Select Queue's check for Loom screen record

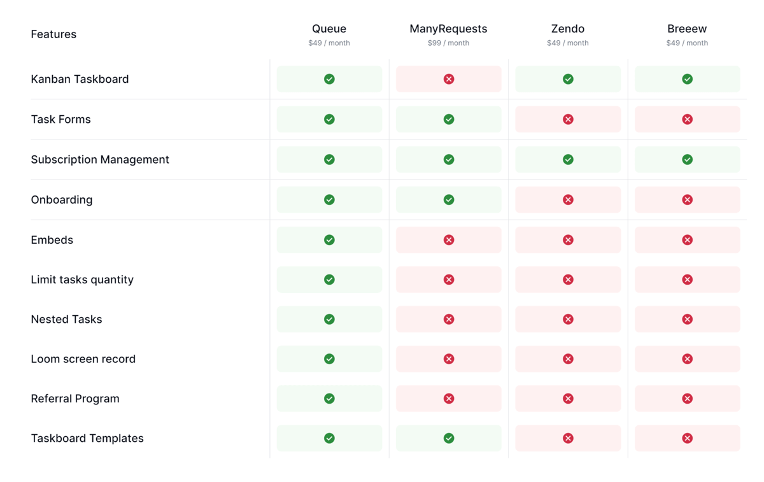pyautogui.click(x=329, y=358)
